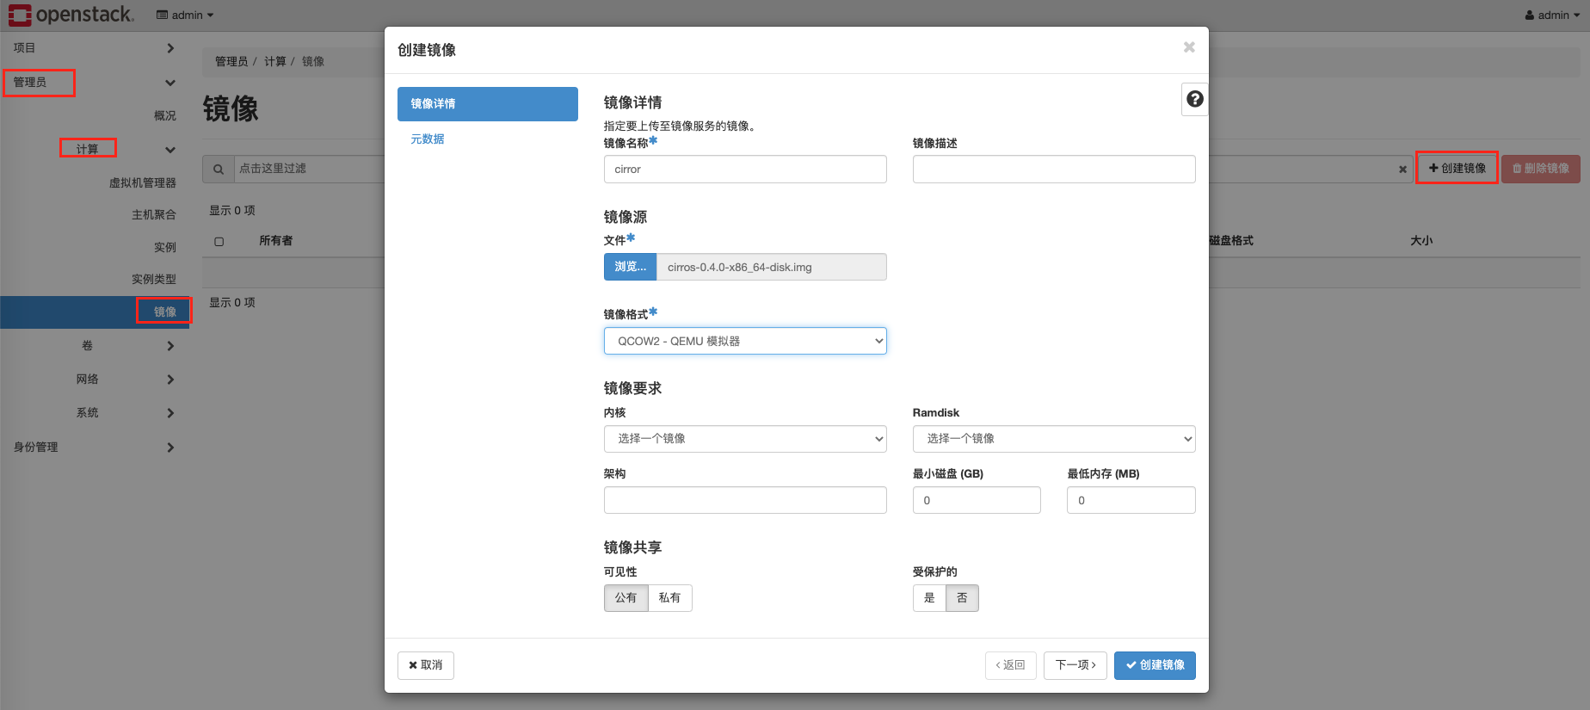Click the 计算 breadcrumb link

pyautogui.click(x=275, y=62)
